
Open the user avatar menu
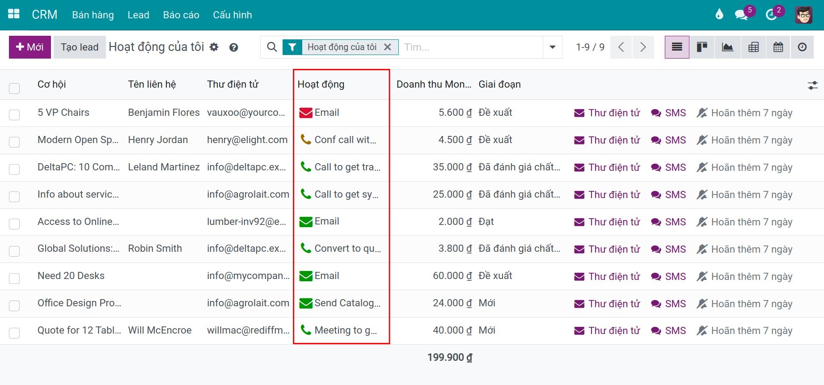click(x=803, y=15)
